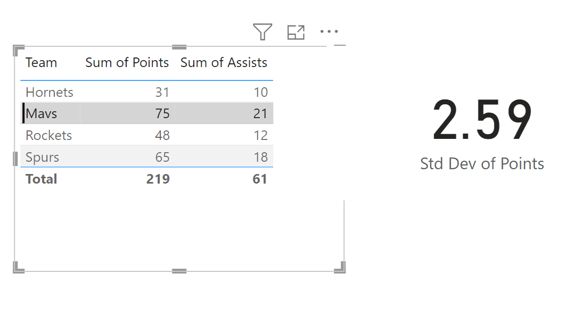The image size is (583, 323).
Task: Select the bottom-center edge resize handle
Action: tap(179, 271)
